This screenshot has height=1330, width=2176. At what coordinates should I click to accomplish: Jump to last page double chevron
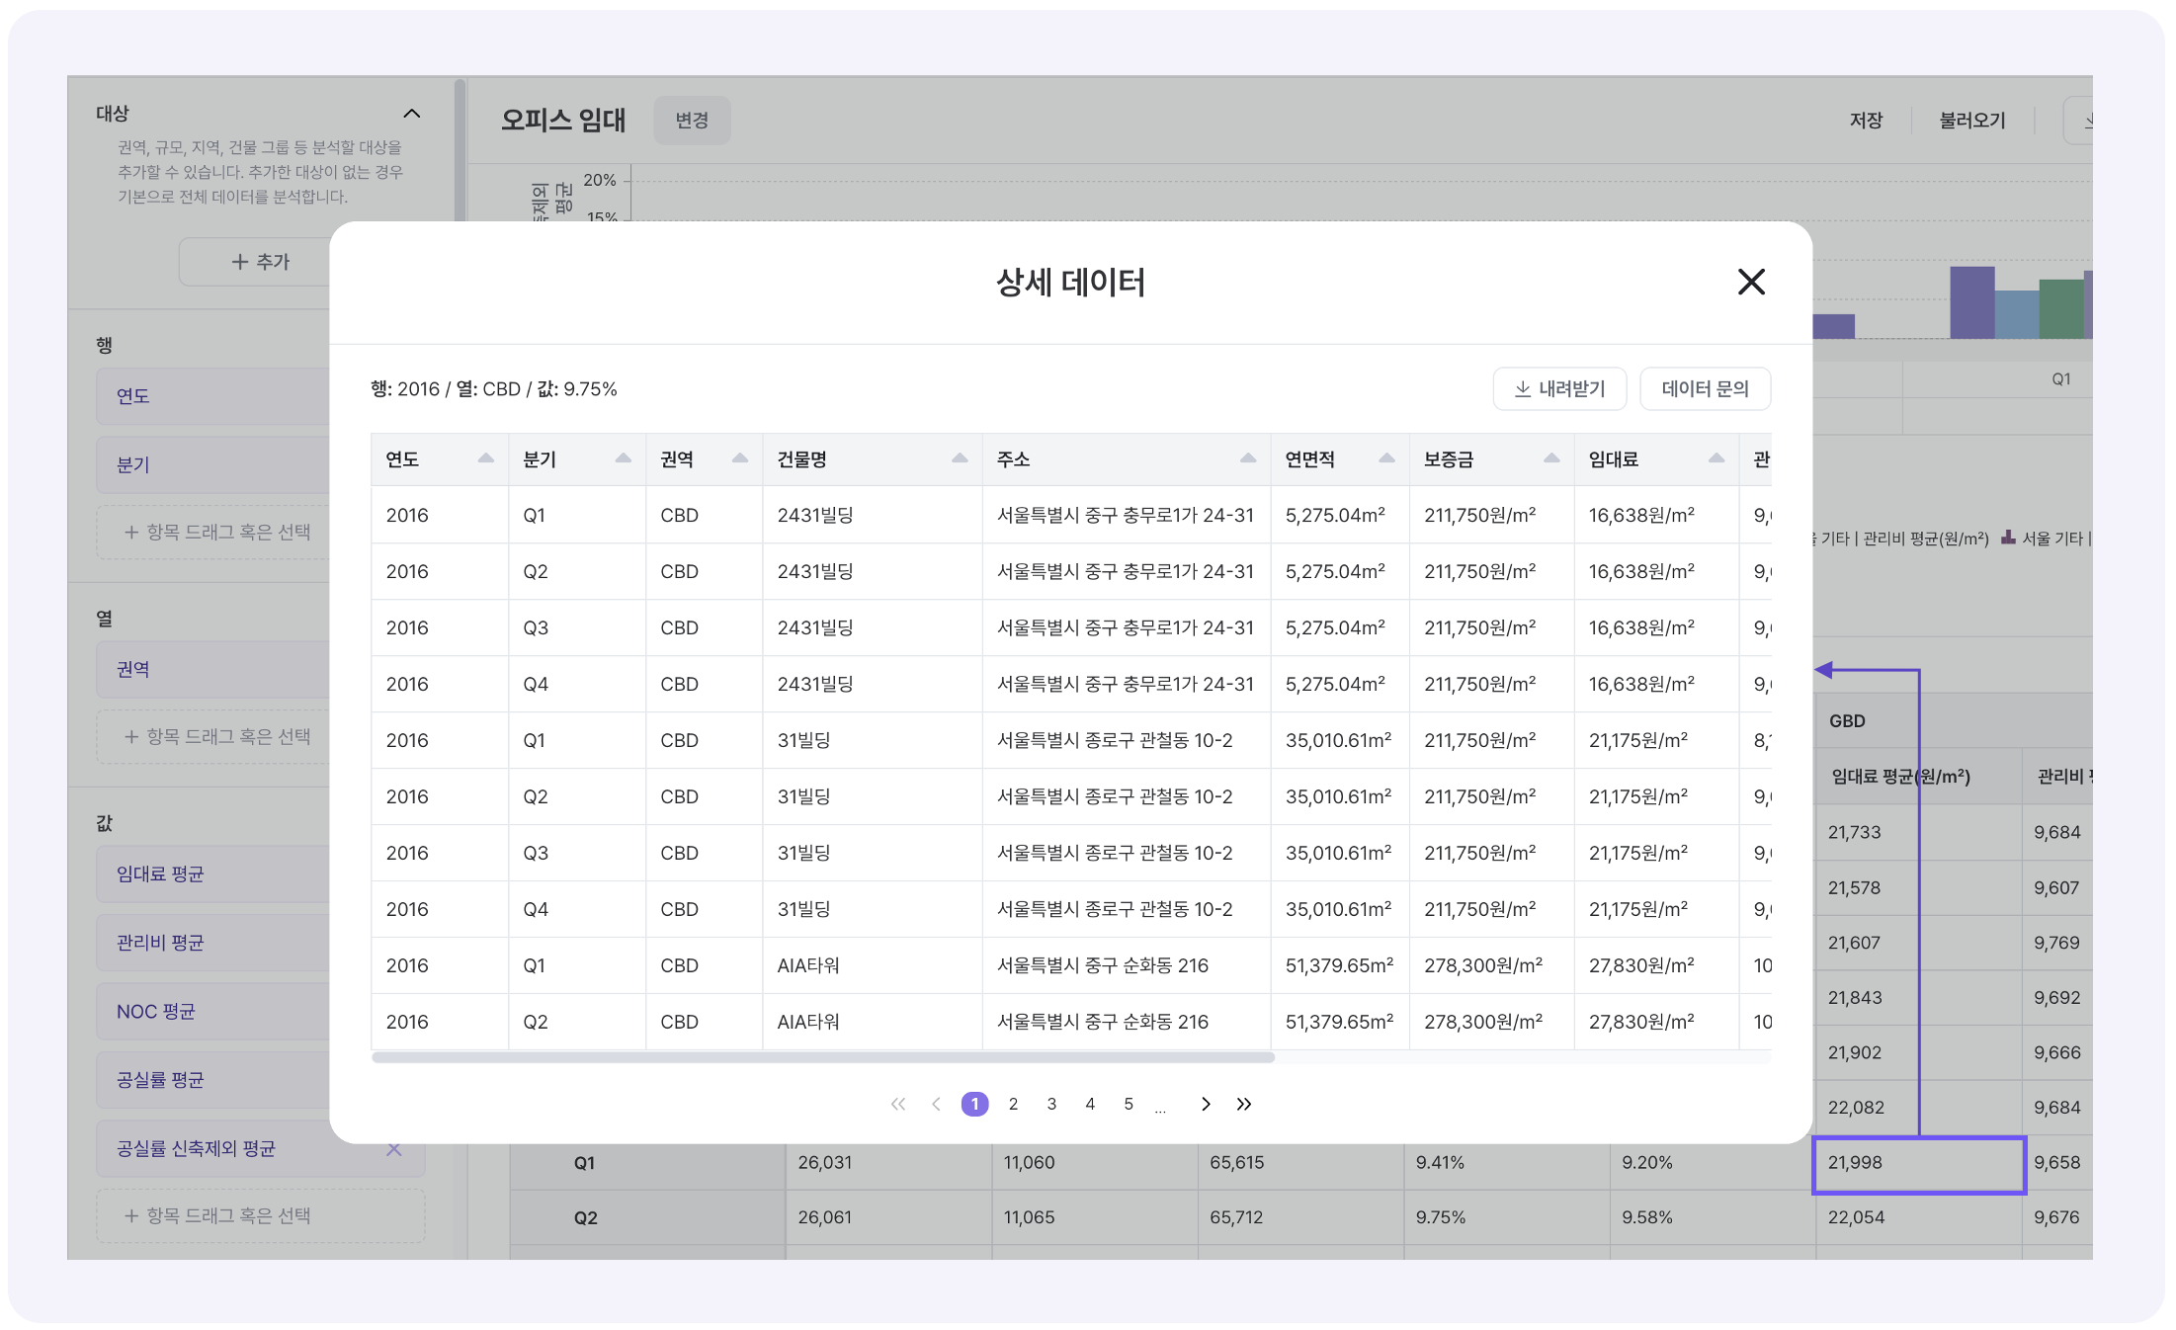coord(1244,1104)
